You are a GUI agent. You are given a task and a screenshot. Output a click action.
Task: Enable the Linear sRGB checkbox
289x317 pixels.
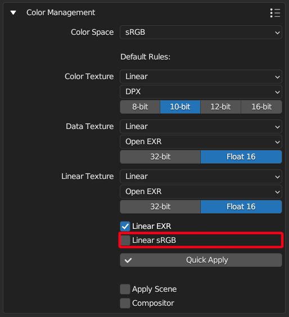point(125,240)
